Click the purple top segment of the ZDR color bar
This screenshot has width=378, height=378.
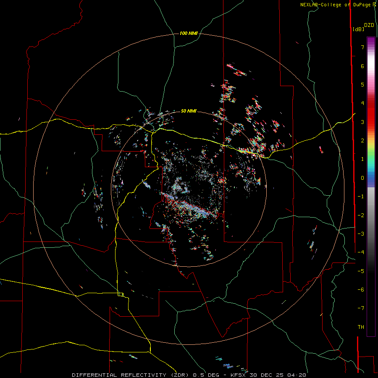[x=371, y=42]
